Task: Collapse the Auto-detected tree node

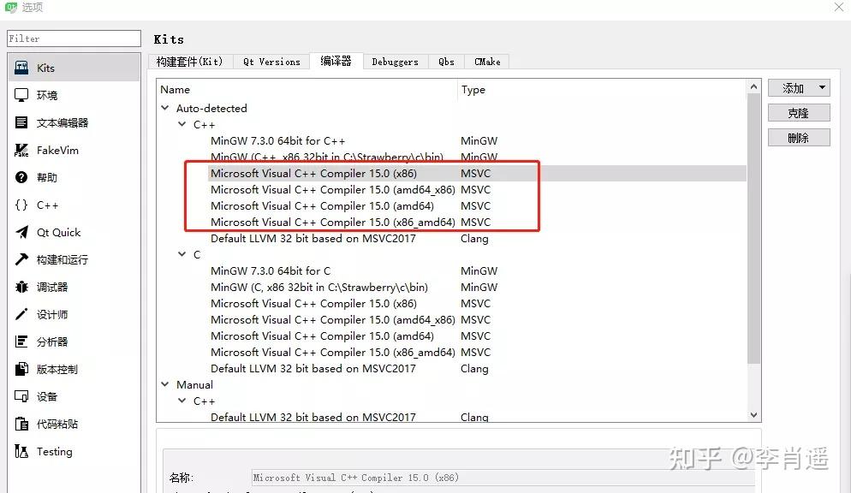Action: 164,108
